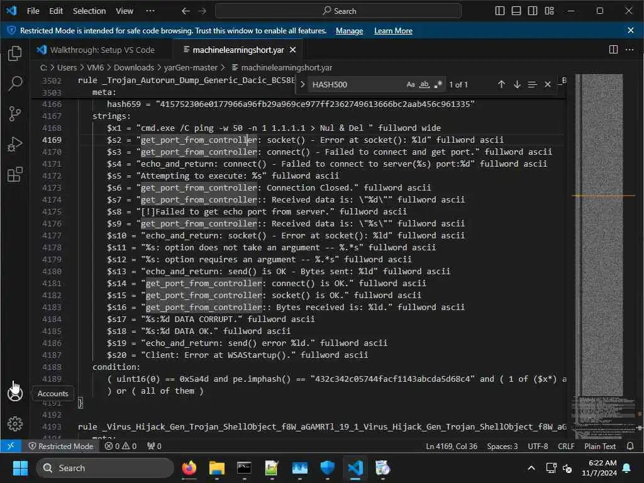Change indentation via Spaces: 3
644x483 pixels.
[x=502, y=446]
